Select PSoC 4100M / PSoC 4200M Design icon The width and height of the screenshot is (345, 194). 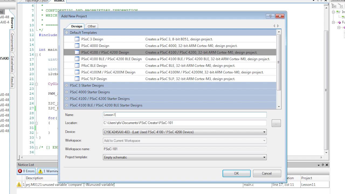click(x=77, y=72)
